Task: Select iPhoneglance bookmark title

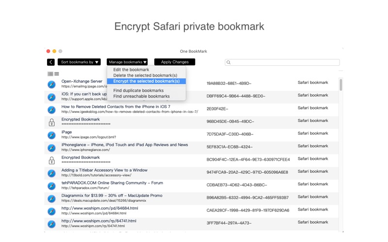Action: tap(125, 145)
